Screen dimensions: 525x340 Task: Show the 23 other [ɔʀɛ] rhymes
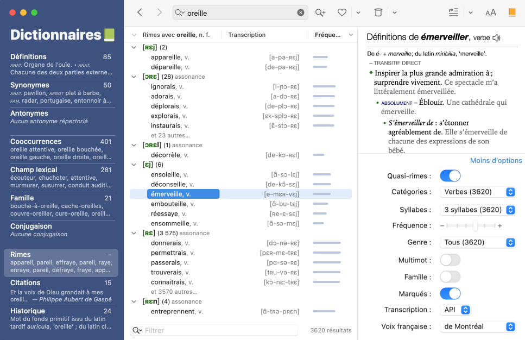coord(170,135)
